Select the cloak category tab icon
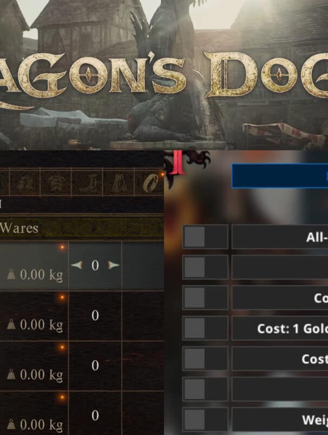Screen dimensions: 328x435 (119, 183)
